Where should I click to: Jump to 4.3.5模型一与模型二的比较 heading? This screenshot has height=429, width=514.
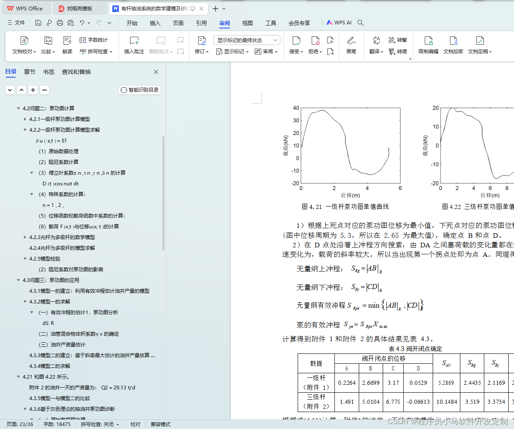[x=59, y=398]
